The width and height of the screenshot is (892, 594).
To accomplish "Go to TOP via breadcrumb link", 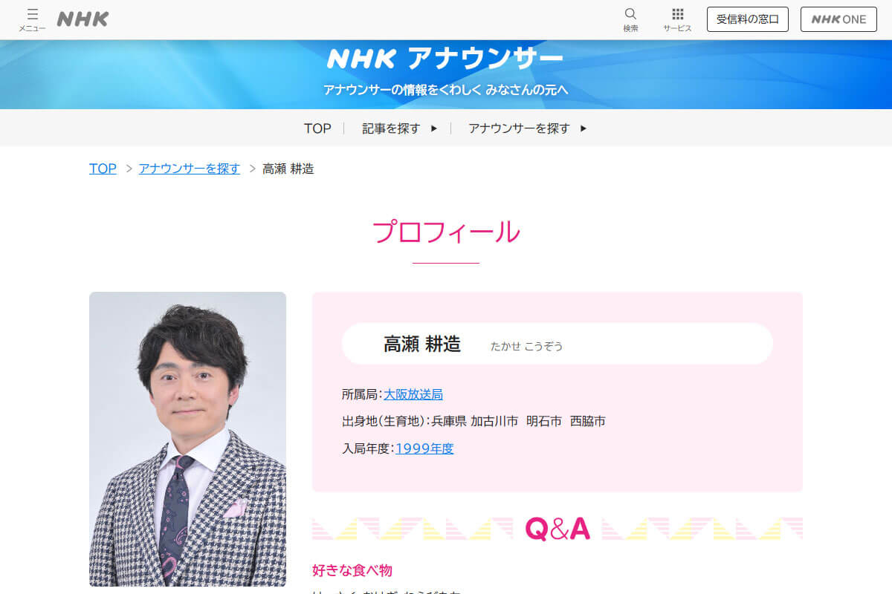I will click(x=103, y=169).
